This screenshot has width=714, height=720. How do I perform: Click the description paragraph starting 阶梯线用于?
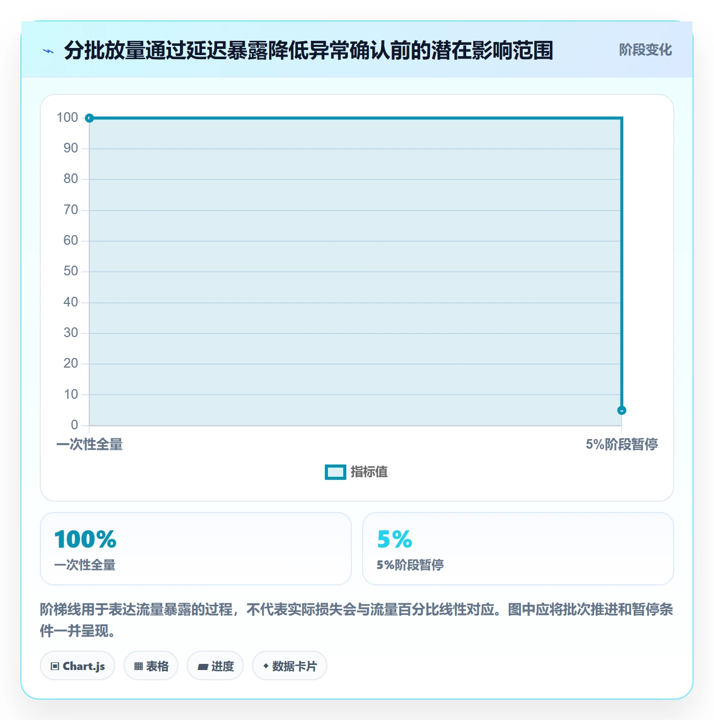tap(356, 620)
